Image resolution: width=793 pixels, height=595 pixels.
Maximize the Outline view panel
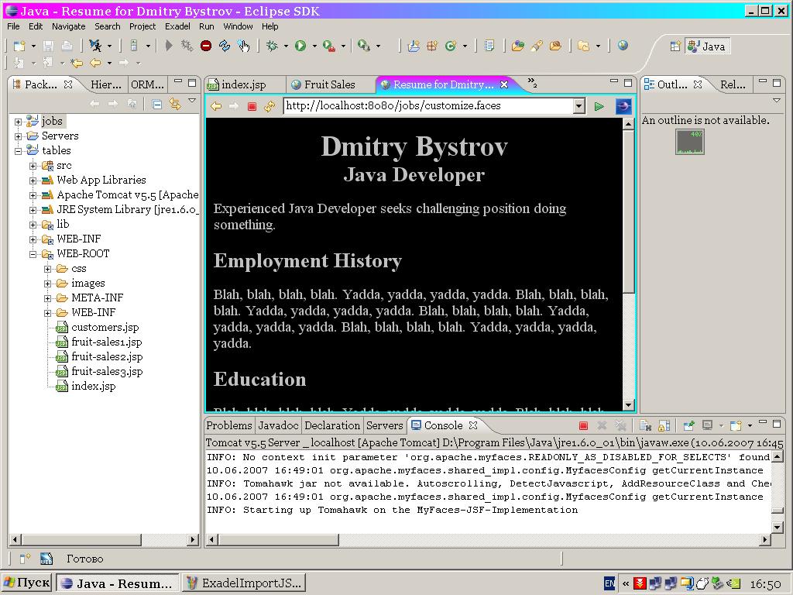pos(778,82)
